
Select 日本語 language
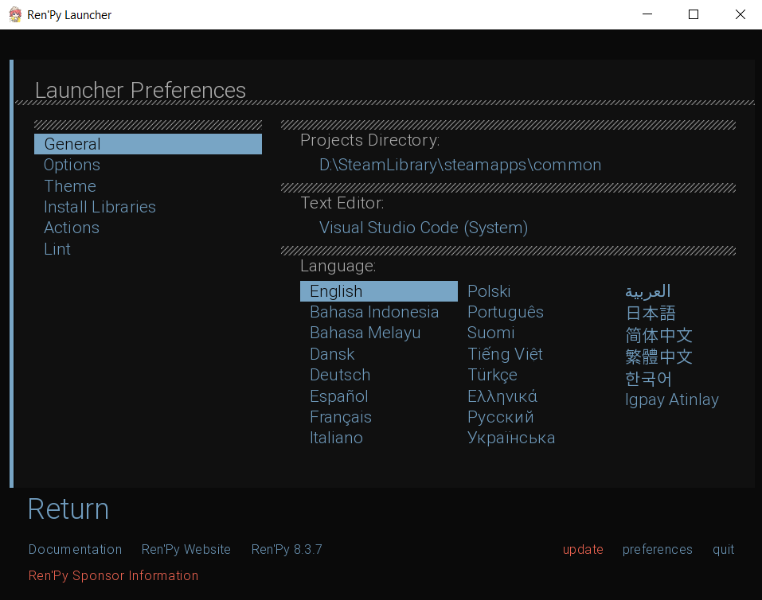tap(651, 313)
